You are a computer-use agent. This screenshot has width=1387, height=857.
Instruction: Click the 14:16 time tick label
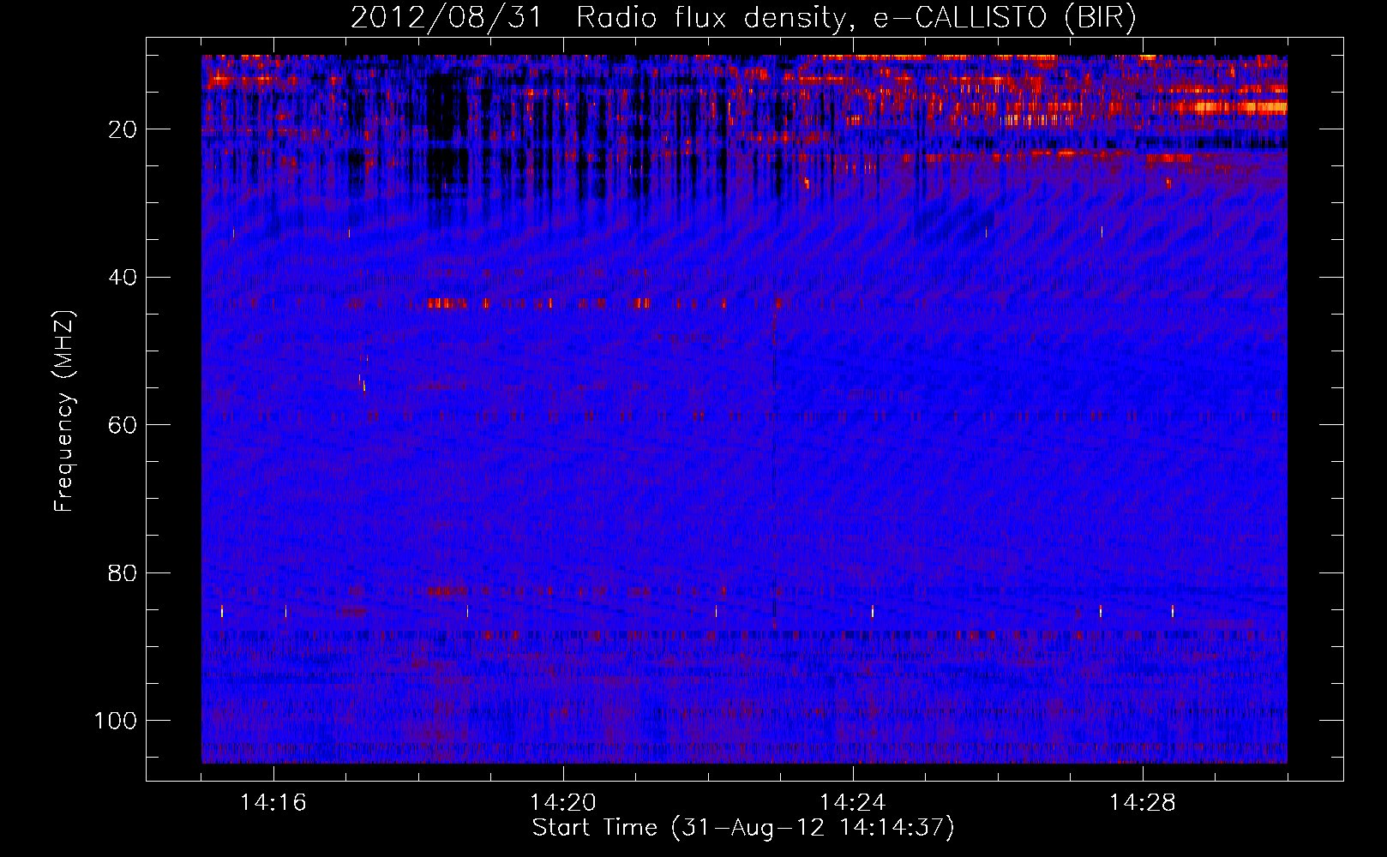(273, 803)
